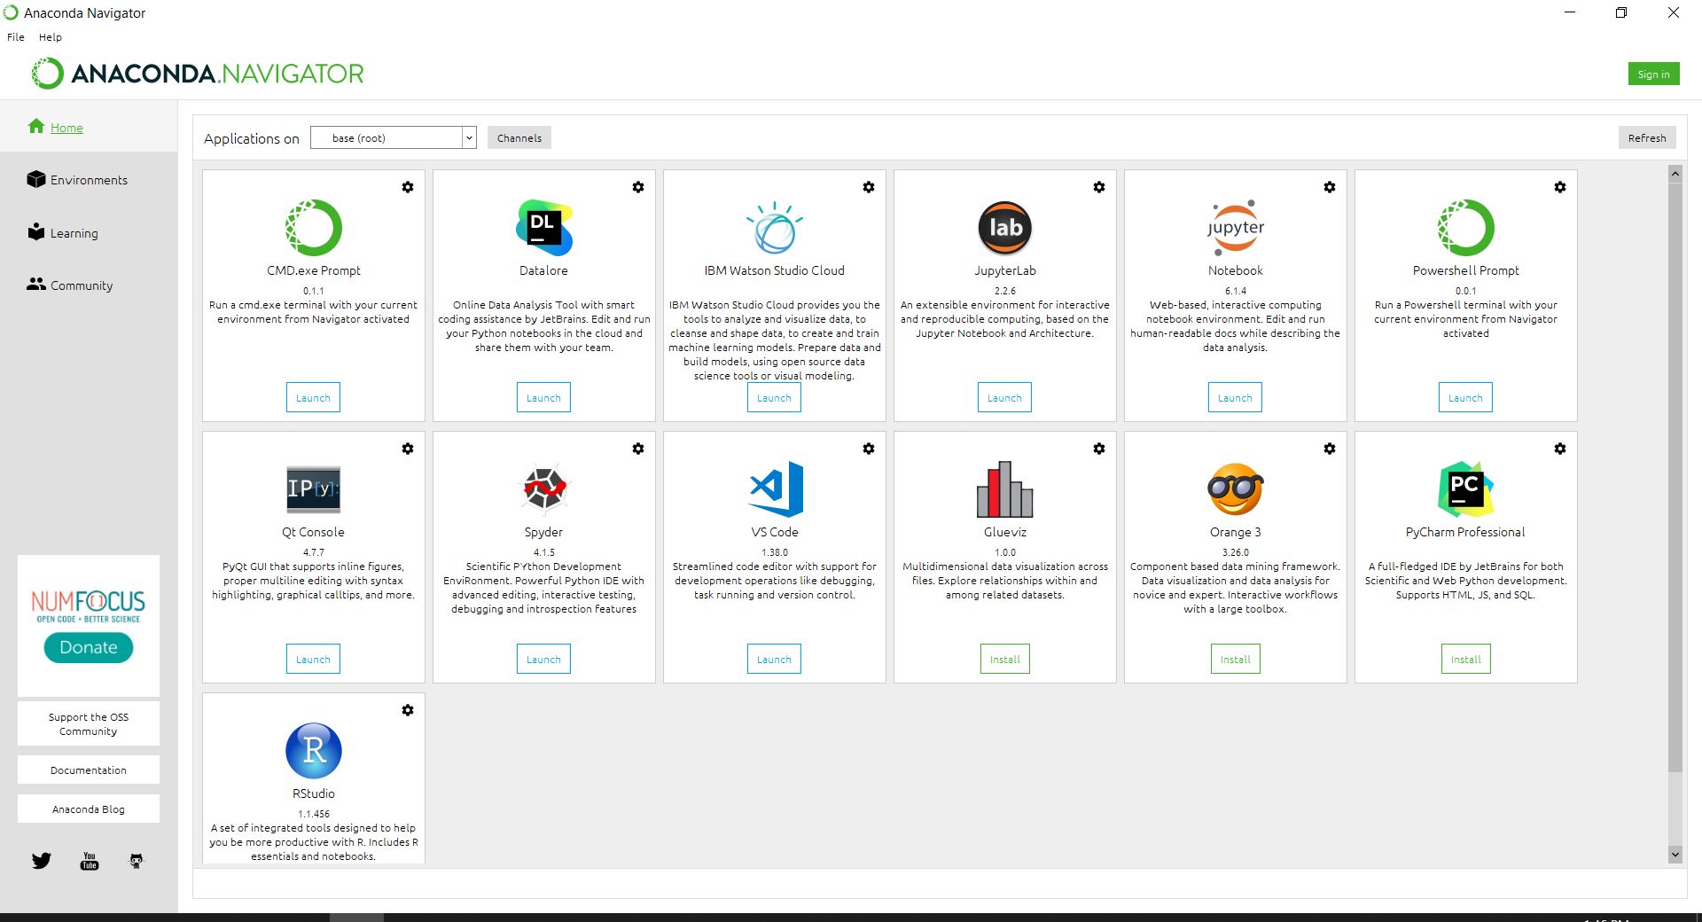Image resolution: width=1702 pixels, height=922 pixels.
Task: Click the Channels button
Action: point(519,137)
